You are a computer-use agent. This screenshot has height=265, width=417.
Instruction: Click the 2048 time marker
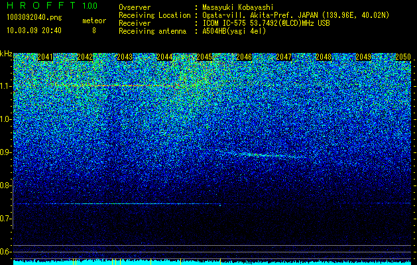coord(324,57)
